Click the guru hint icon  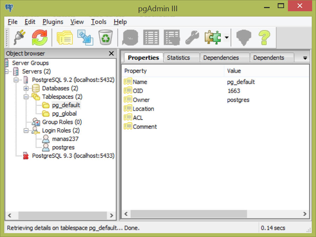(244, 38)
